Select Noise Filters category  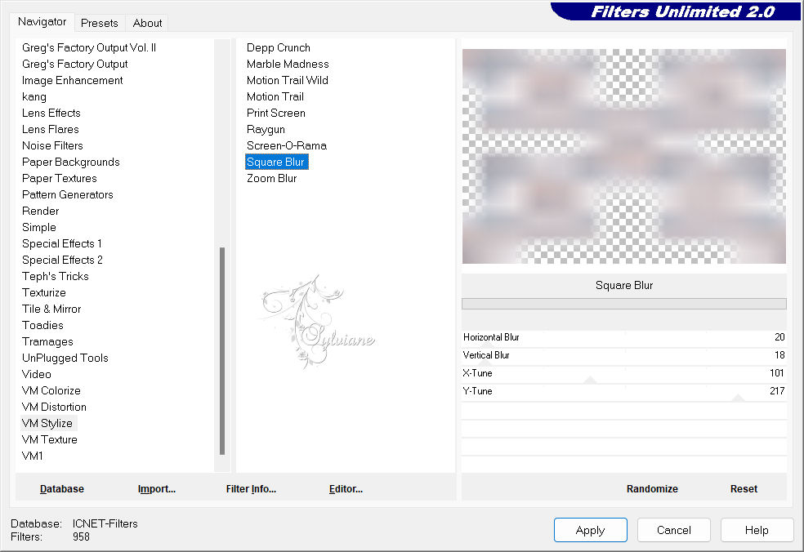coord(52,145)
